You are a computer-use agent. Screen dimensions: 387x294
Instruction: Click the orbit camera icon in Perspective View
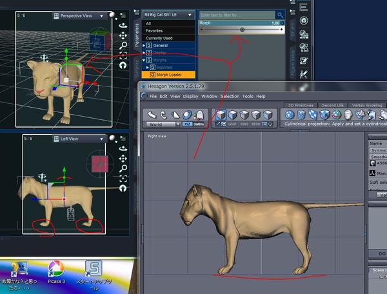click(123, 26)
